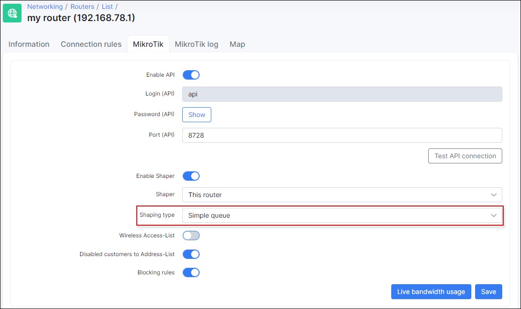
Task: Click the Wireless Access-List label
Action: click(147, 235)
